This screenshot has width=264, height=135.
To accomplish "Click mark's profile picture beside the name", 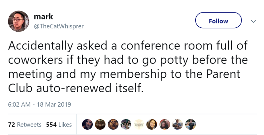I will tap(18, 21).
